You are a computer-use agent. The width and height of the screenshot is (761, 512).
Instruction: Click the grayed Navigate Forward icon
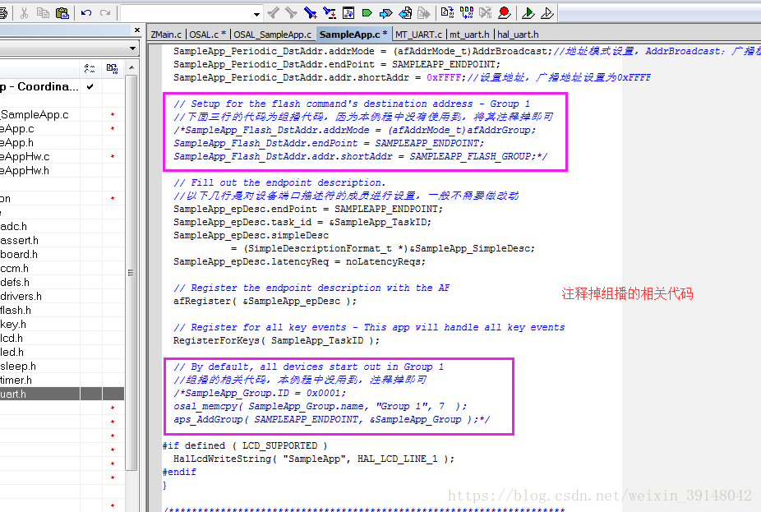coord(424,13)
